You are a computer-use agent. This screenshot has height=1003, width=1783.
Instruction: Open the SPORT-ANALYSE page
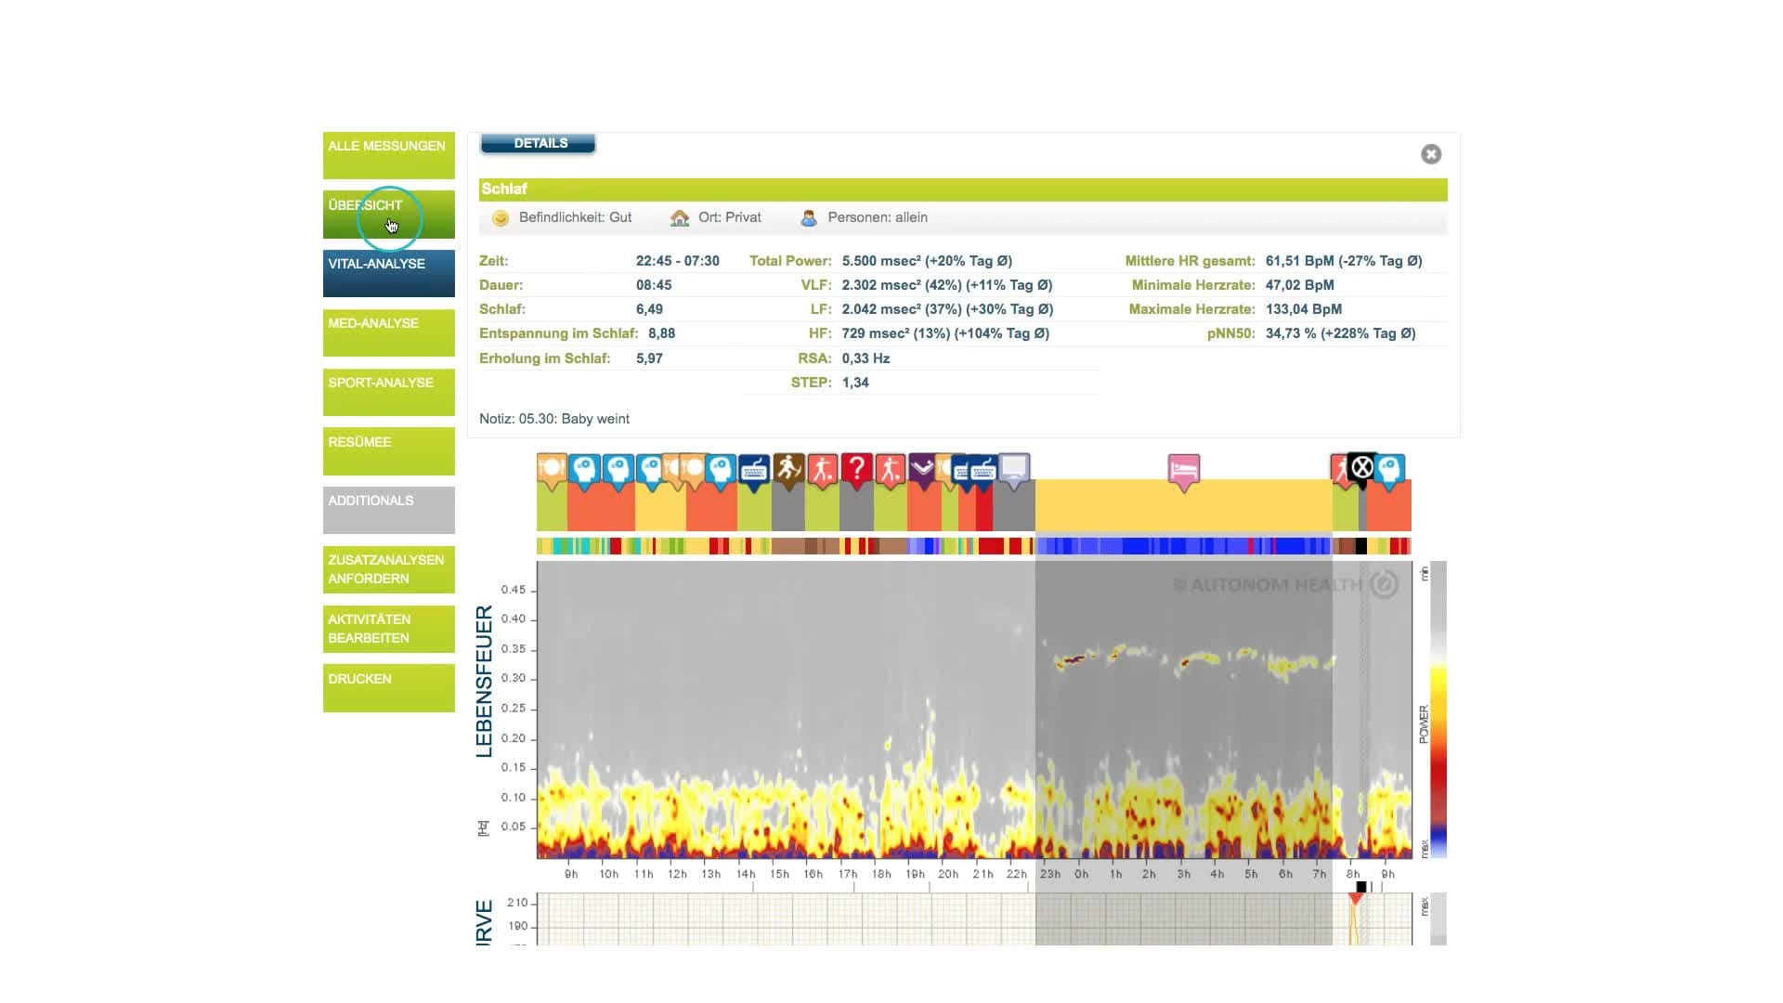point(388,392)
